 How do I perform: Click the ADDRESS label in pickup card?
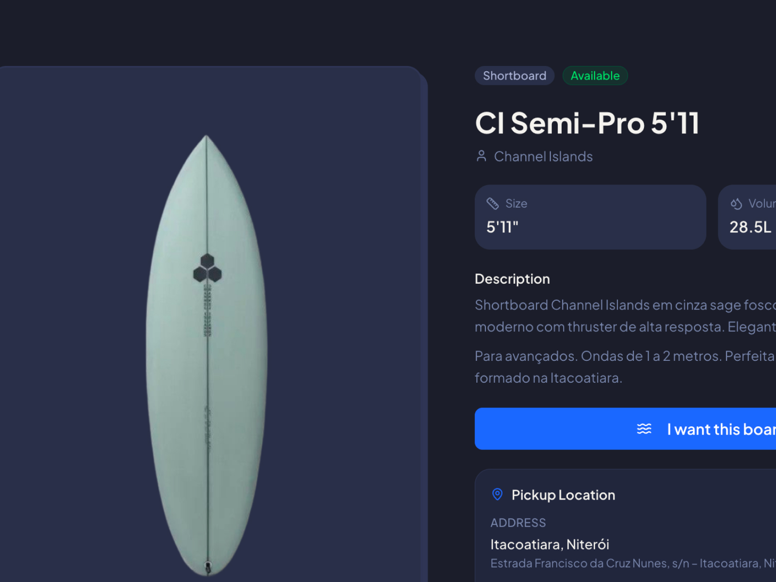518,523
